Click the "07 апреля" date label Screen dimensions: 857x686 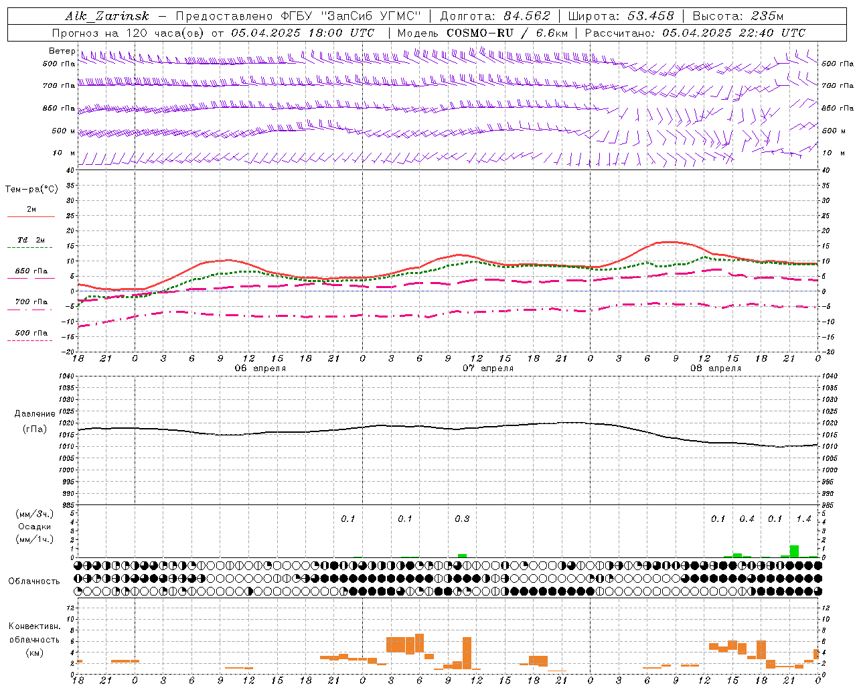488,368
